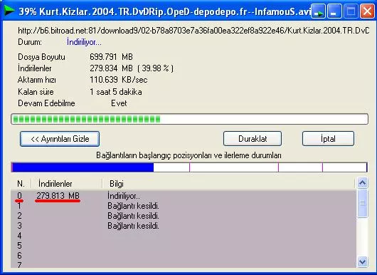Screen dimensions: 377x275
Task: Click the minimize-to-tray button with green arrow
Action: (318, 11)
